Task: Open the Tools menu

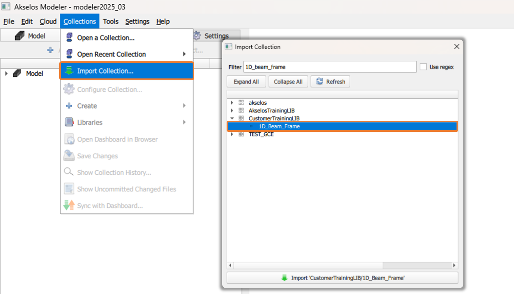Action: (111, 21)
